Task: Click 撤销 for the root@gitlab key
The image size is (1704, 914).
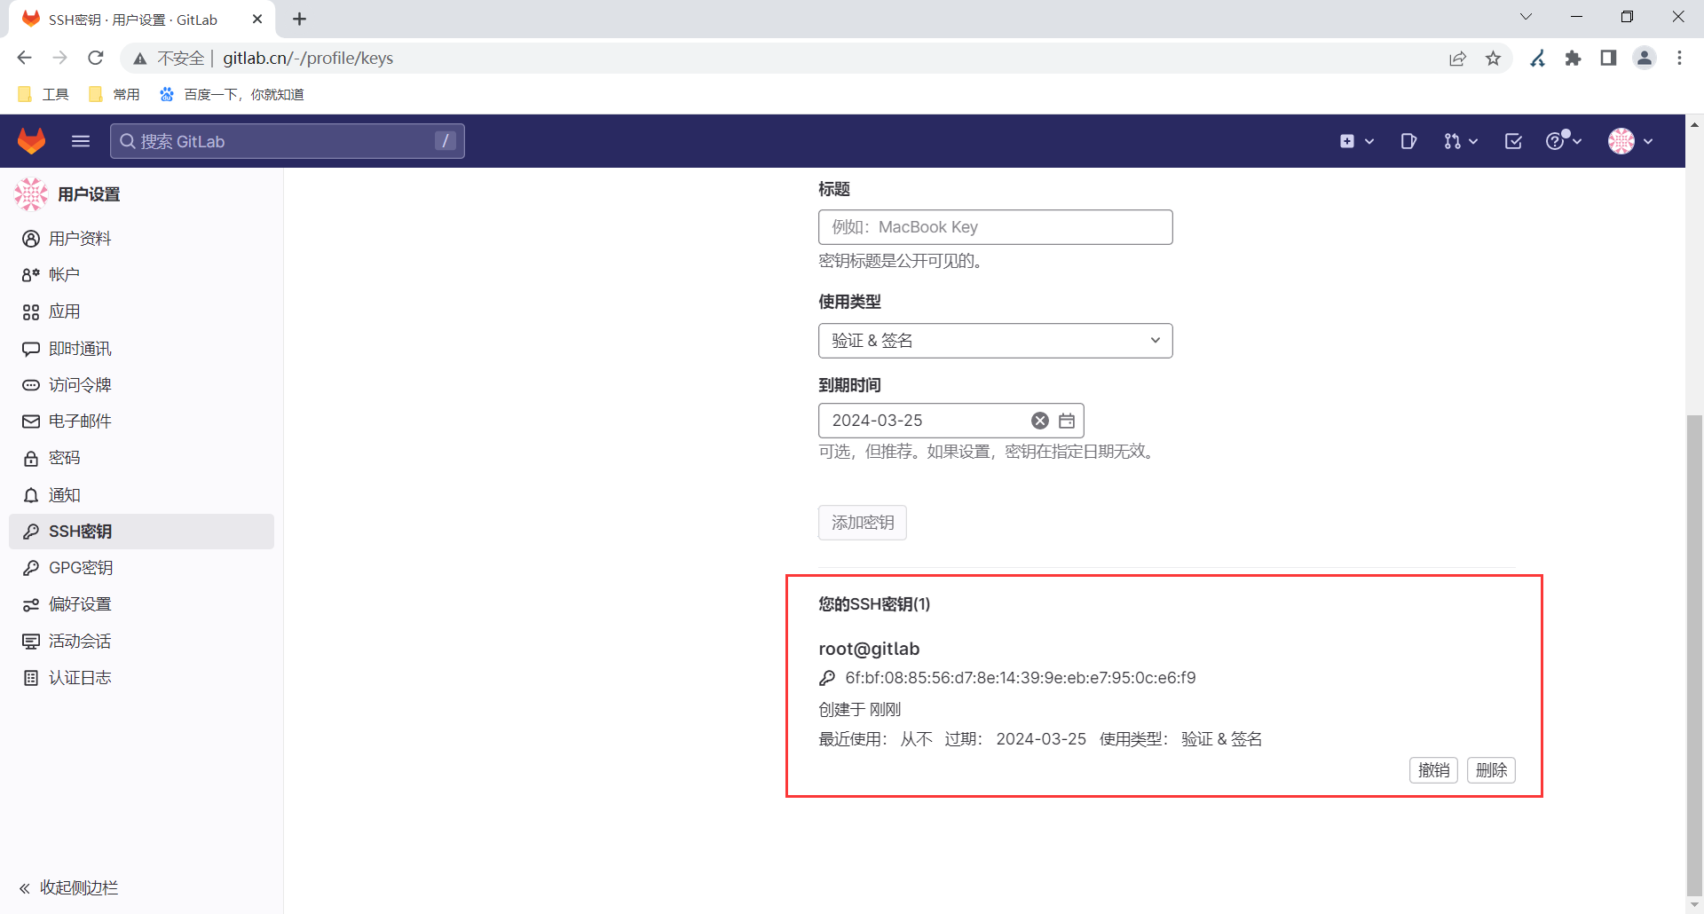Action: pos(1433,770)
